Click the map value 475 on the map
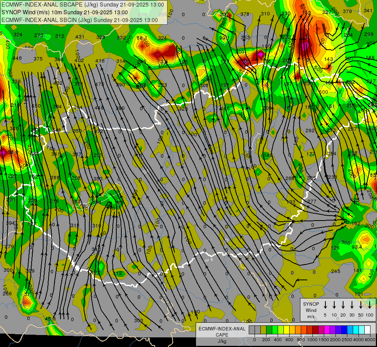 [x=99, y=84]
